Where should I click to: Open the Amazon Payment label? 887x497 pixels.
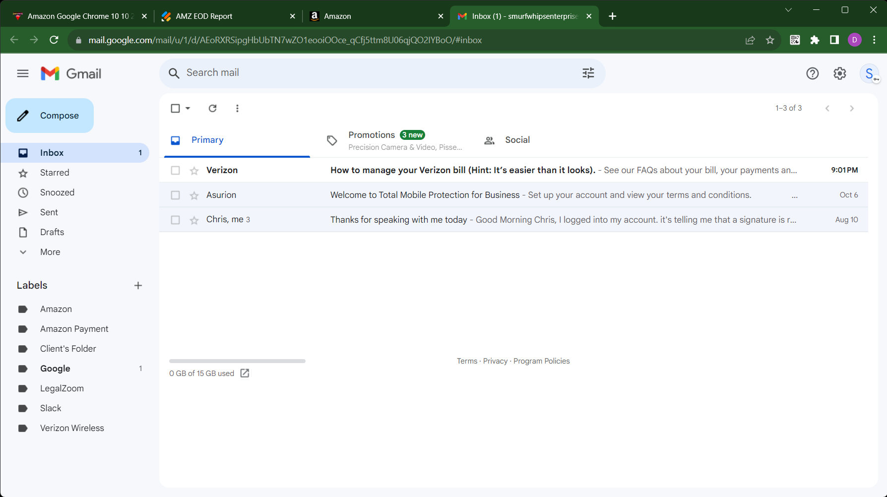click(75, 329)
